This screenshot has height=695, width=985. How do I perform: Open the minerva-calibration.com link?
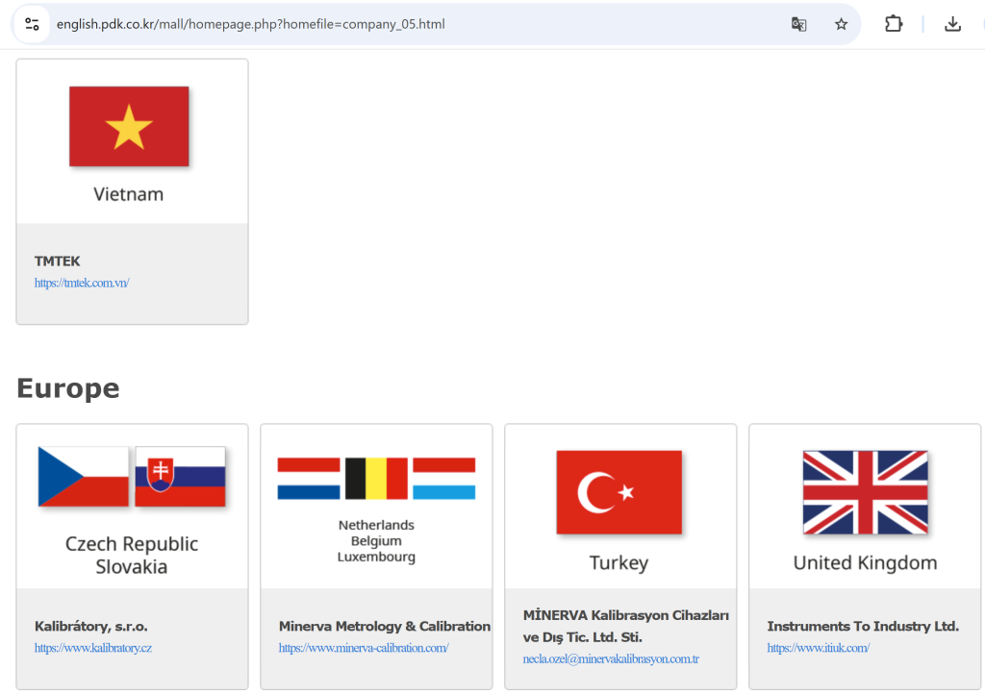point(364,647)
